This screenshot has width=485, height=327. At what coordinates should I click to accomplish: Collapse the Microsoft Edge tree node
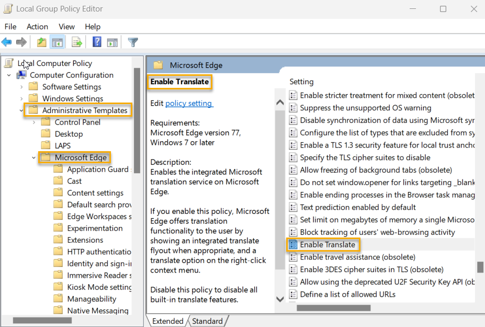coord(33,157)
